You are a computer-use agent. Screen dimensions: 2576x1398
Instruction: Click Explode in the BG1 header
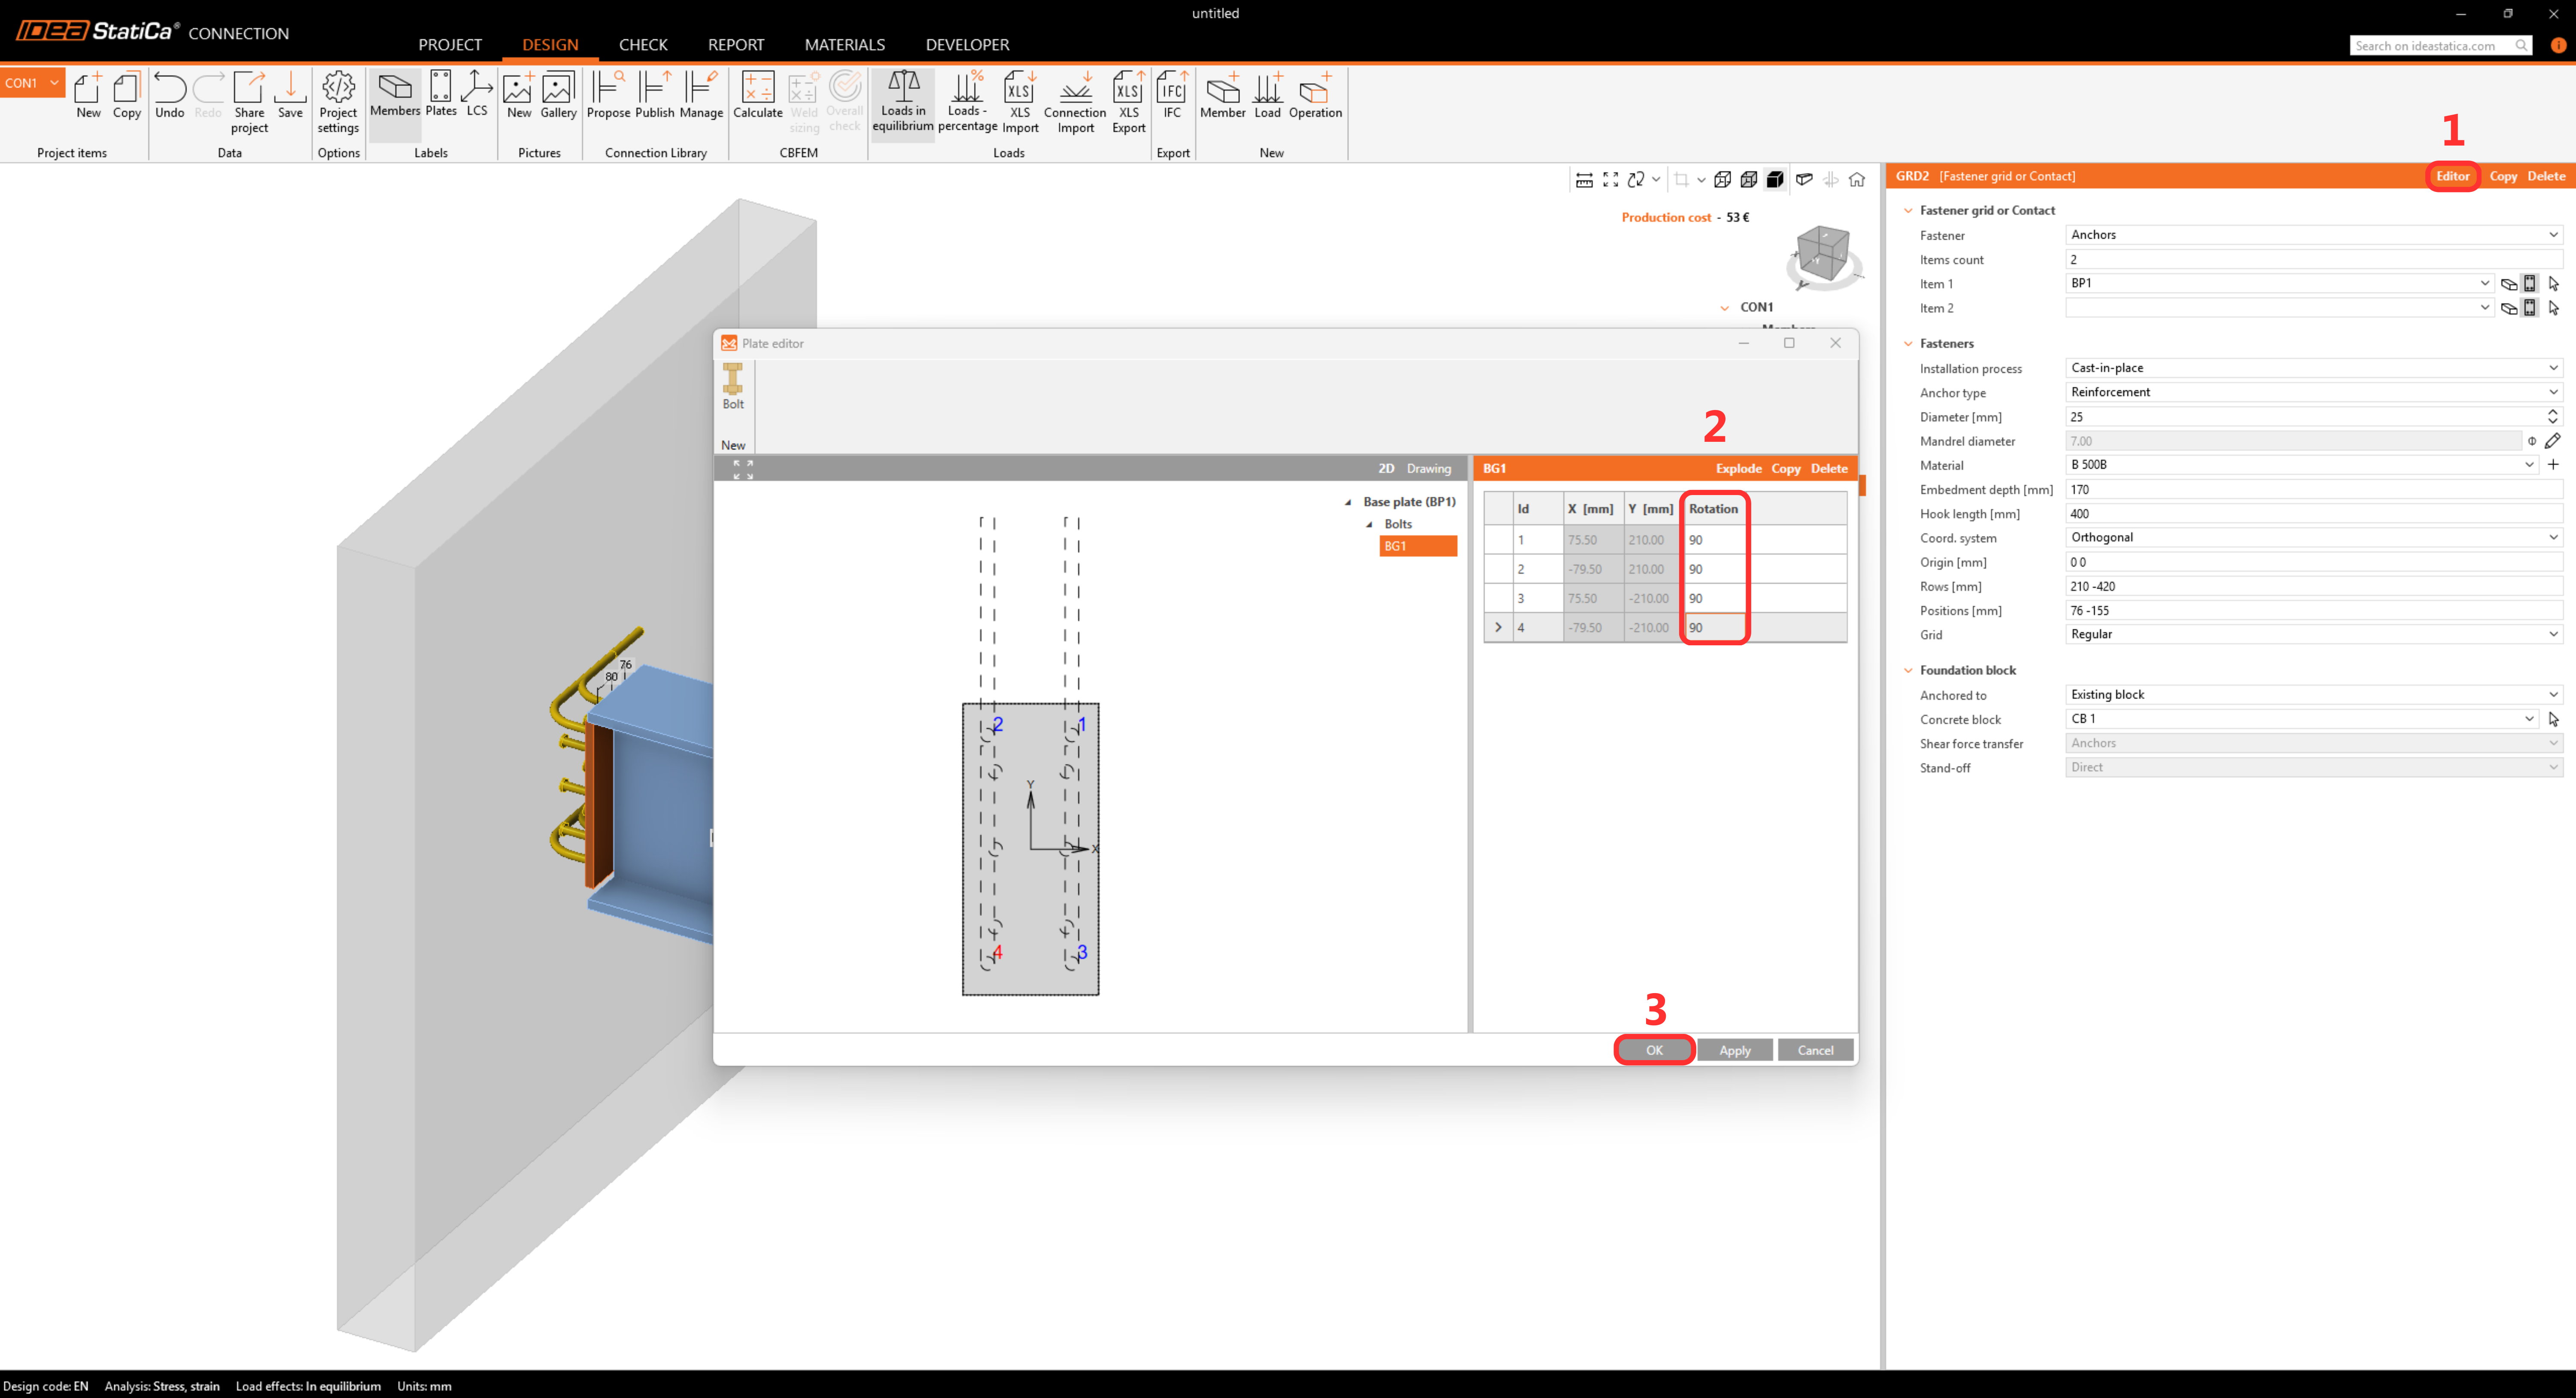pyautogui.click(x=1738, y=468)
